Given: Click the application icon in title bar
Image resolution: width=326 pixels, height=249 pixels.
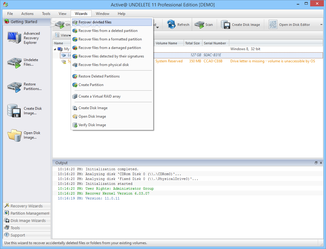Looking at the screenshot, I should (x=5, y=4).
